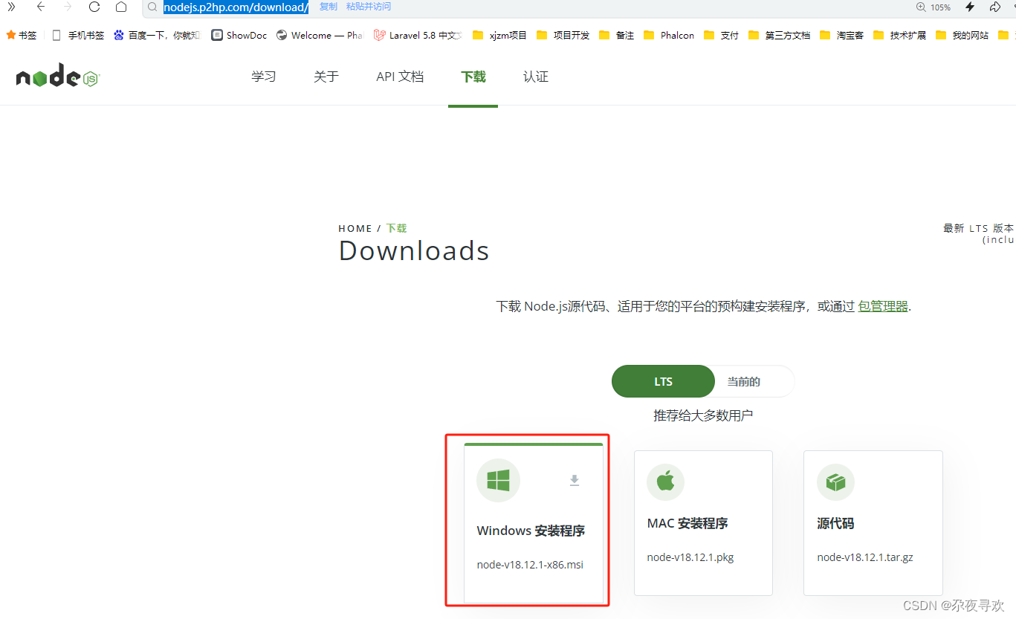Download node-v18.12.1.tar.gz
Viewport: 1016px width, 619px height.
tap(865, 557)
